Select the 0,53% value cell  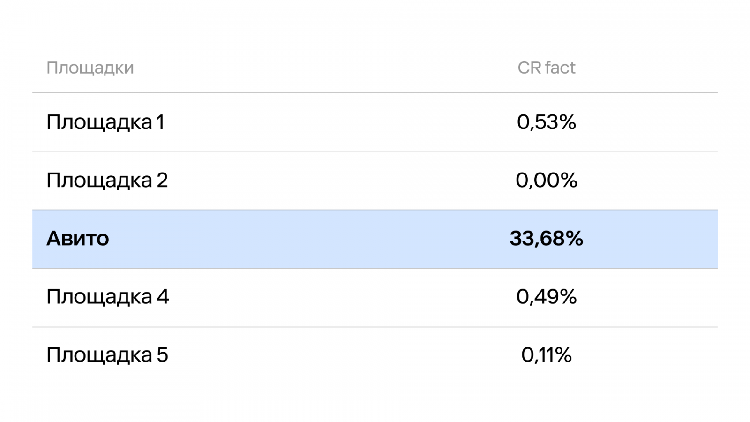coord(547,122)
